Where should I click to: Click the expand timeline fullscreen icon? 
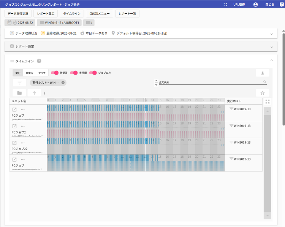coord(268,102)
